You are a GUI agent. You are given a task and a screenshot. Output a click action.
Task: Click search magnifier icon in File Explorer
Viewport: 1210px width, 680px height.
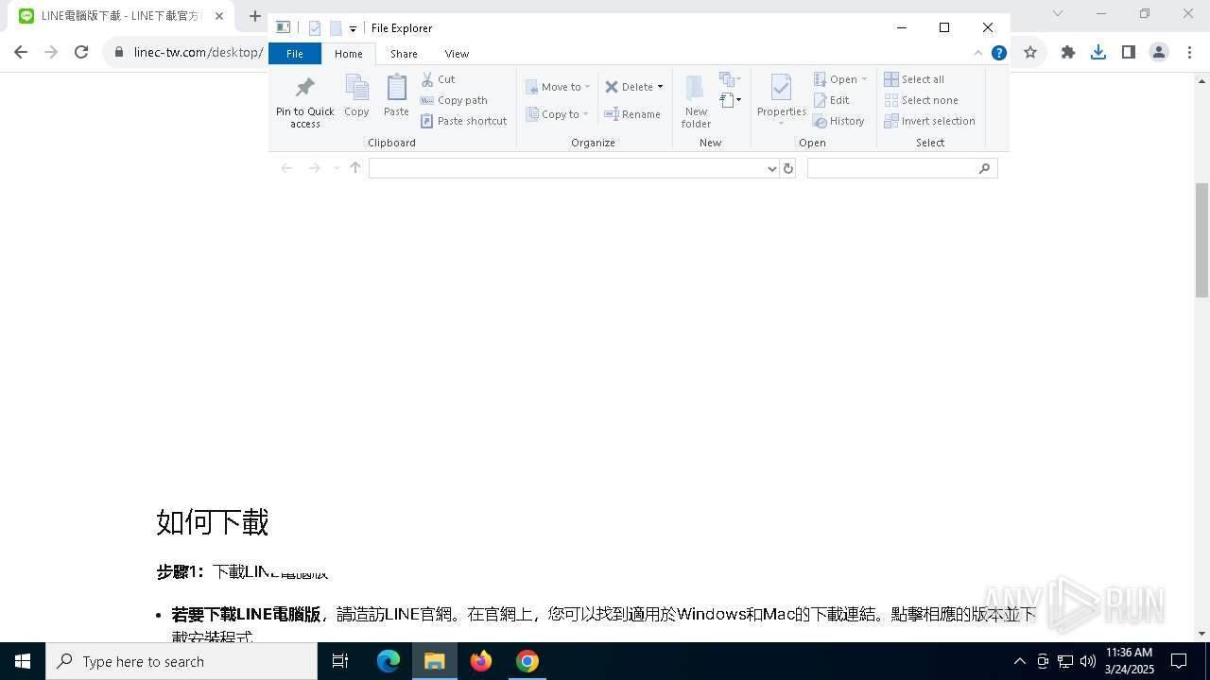[x=984, y=168]
